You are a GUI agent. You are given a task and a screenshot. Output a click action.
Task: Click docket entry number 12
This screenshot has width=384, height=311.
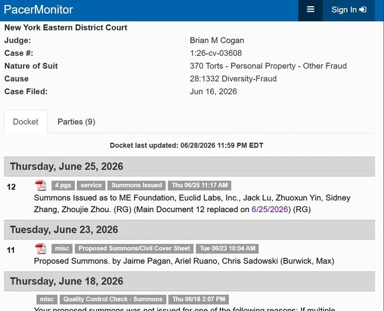tap(11, 187)
